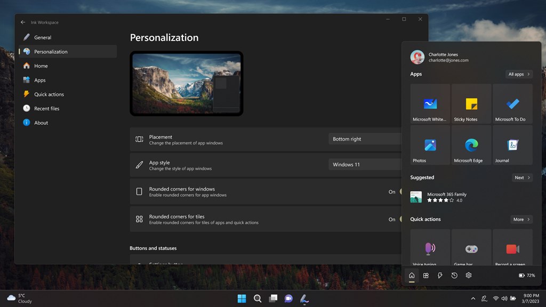The width and height of the screenshot is (546, 307).
Task: Open Quick actions in the sidebar
Action: (68, 94)
